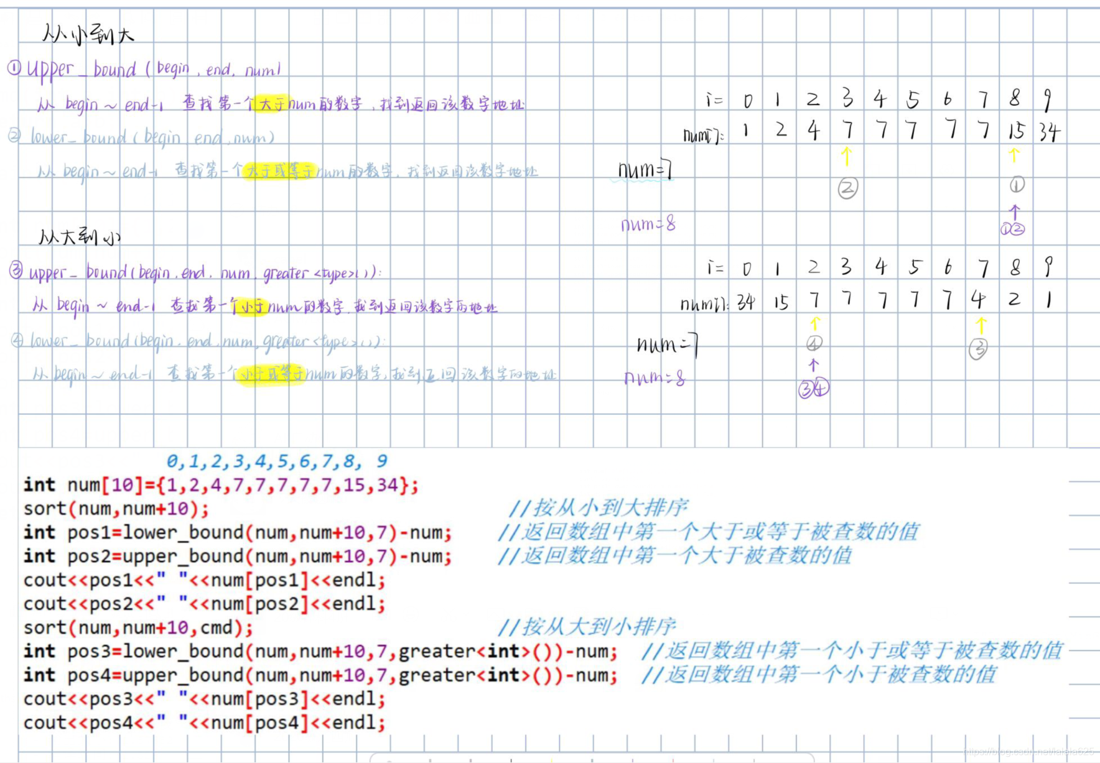This screenshot has height=763, width=1100.
Task: Click the blue index line 0,1,2,3,4,5,6,7,8, 9
Action: pyautogui.click(x=277, y=461)
